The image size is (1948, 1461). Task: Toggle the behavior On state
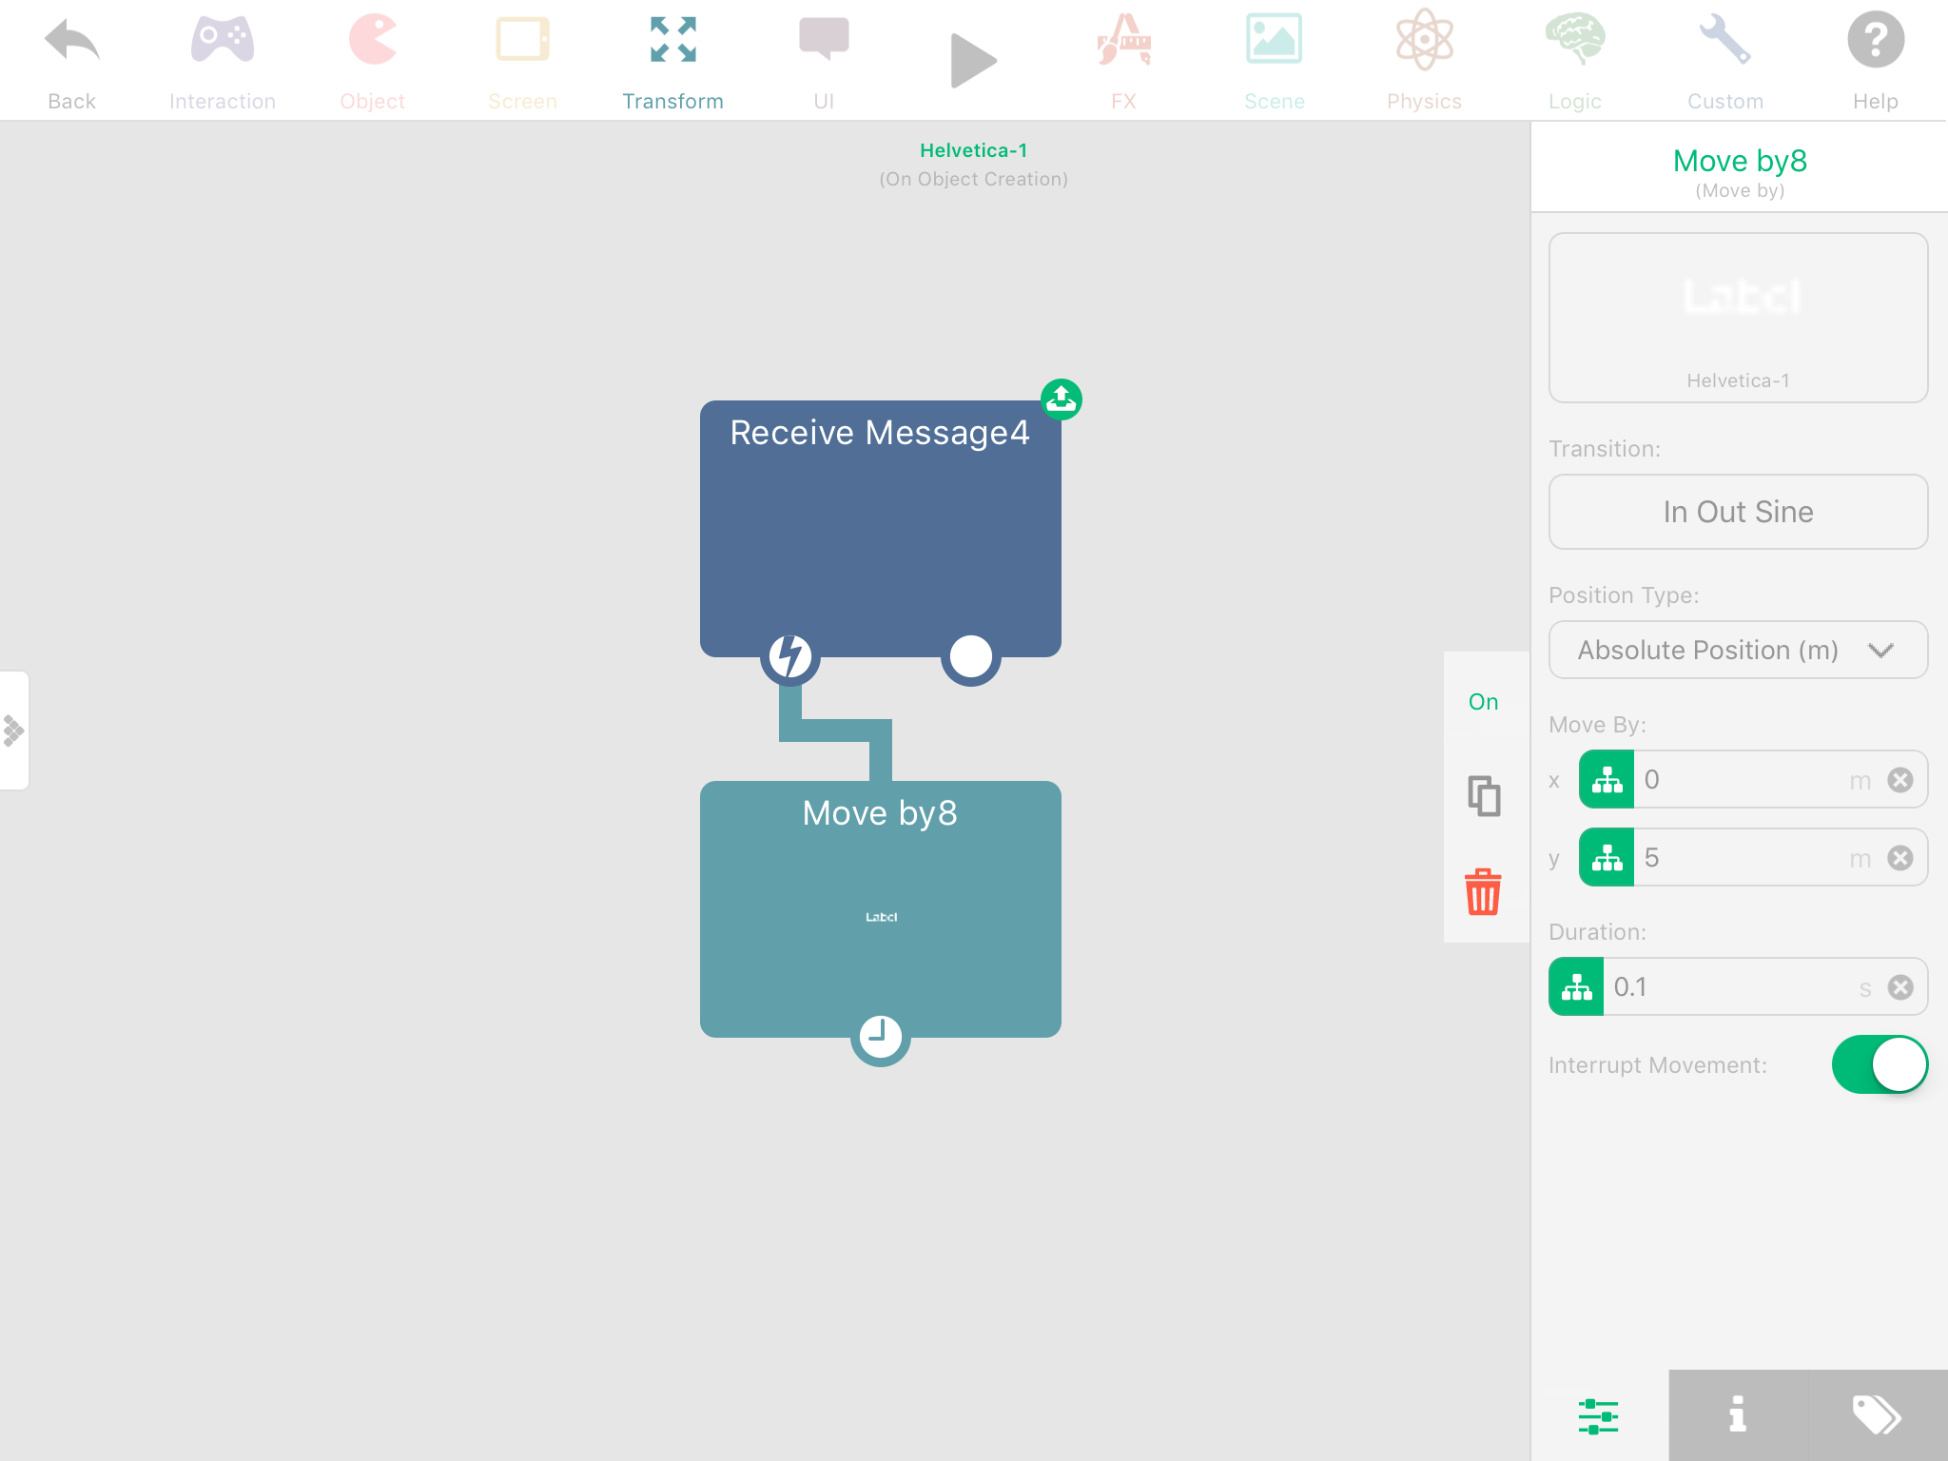[x=1483, y=702]
